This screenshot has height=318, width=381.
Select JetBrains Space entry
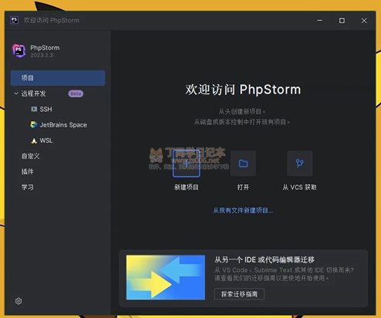[63, 125]
